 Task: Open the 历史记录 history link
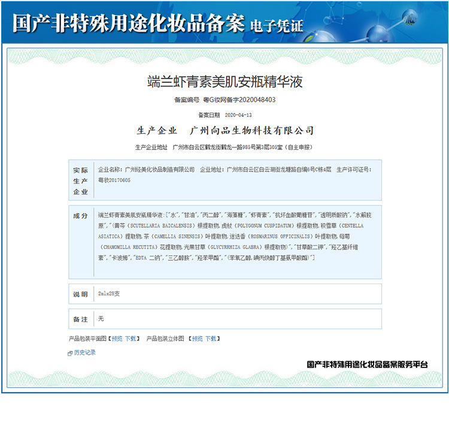click(x=85, y=352)
